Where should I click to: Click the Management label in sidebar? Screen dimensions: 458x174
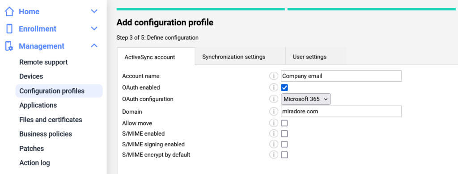42,46
